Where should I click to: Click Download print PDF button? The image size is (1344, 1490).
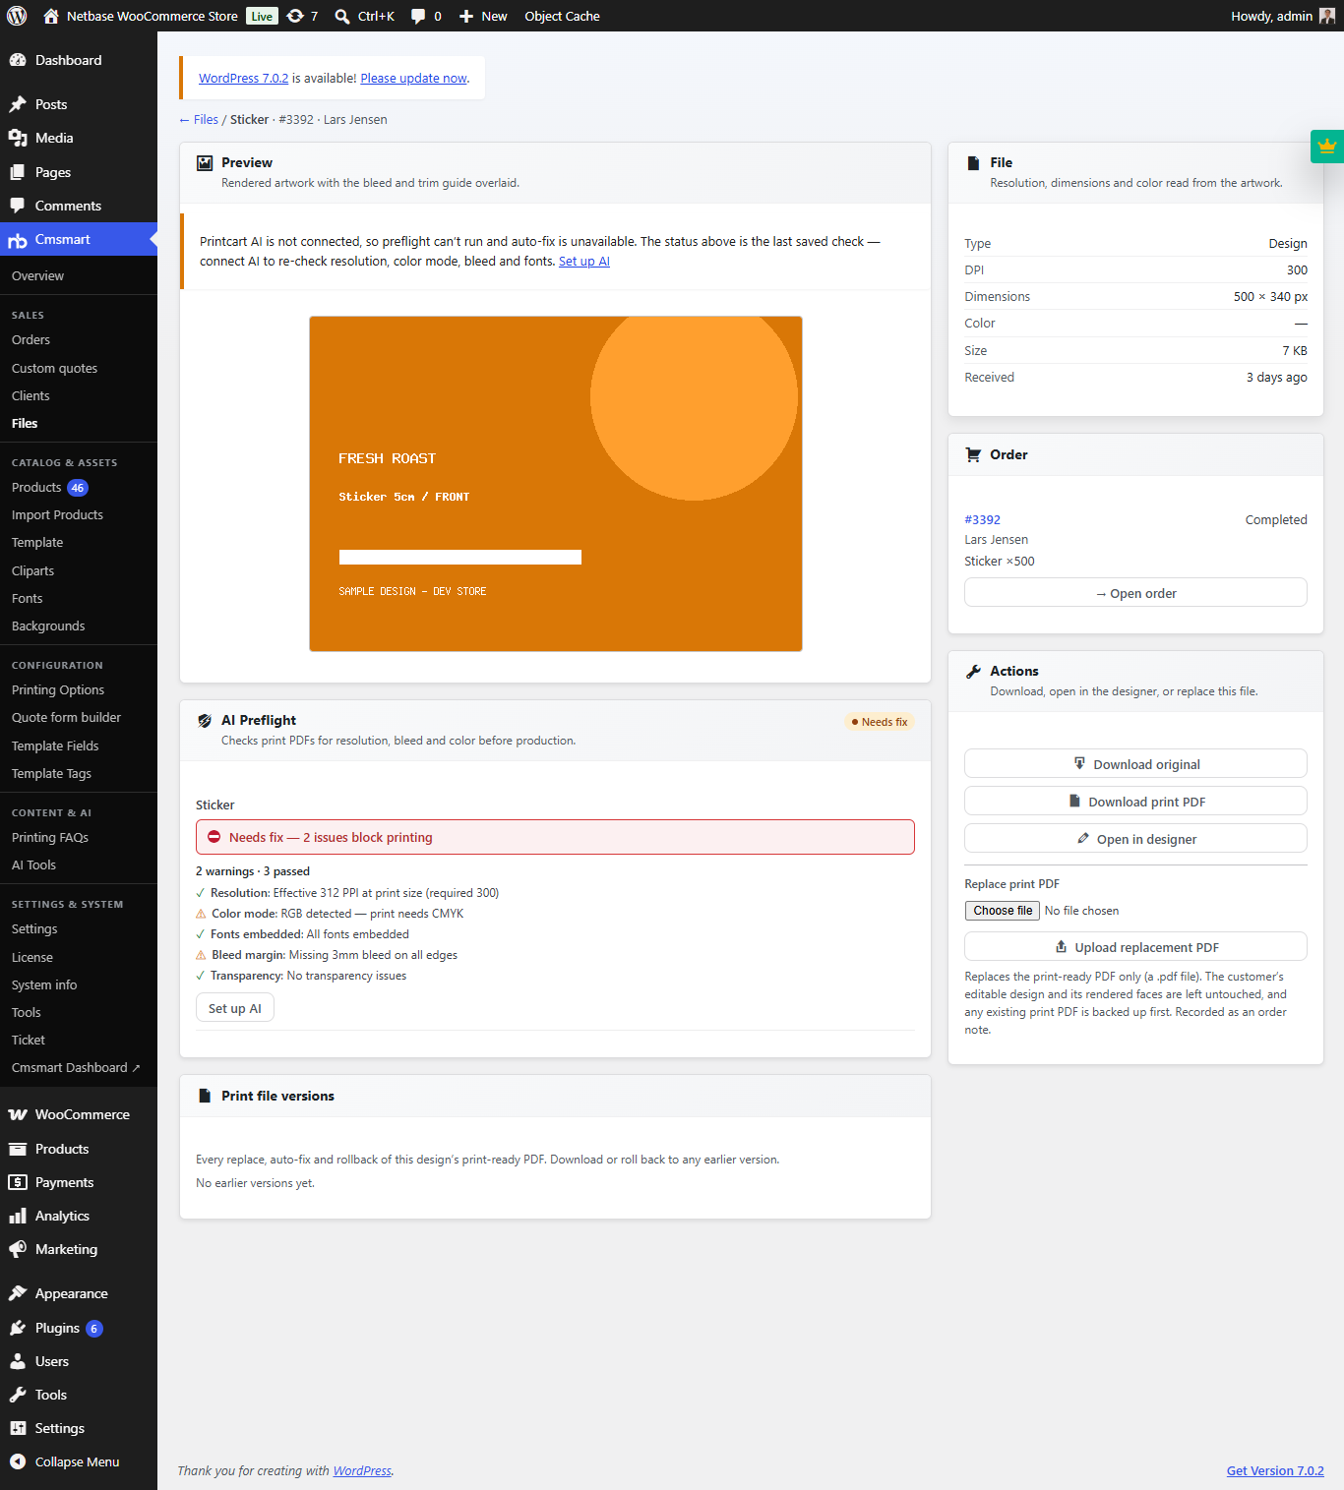coord(1135,802)
